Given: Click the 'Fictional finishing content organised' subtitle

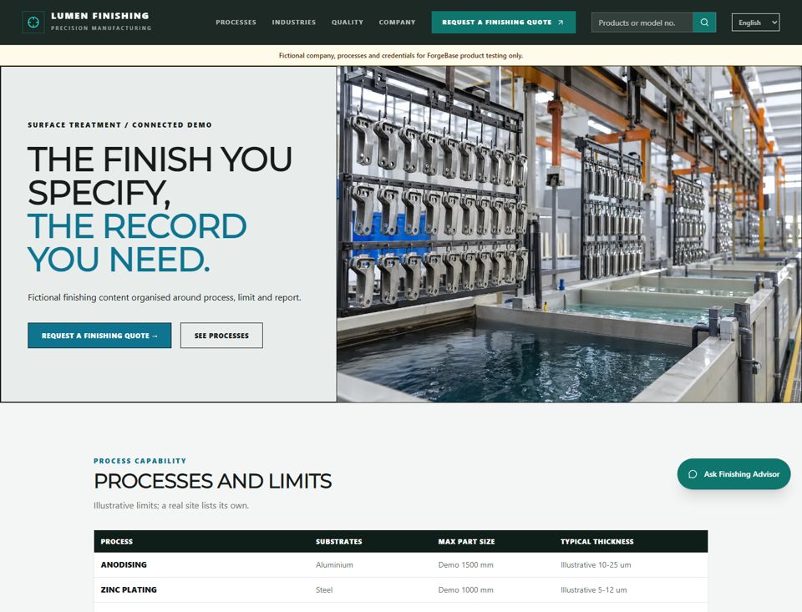Looking at the screenshot, I should point(165,297).
